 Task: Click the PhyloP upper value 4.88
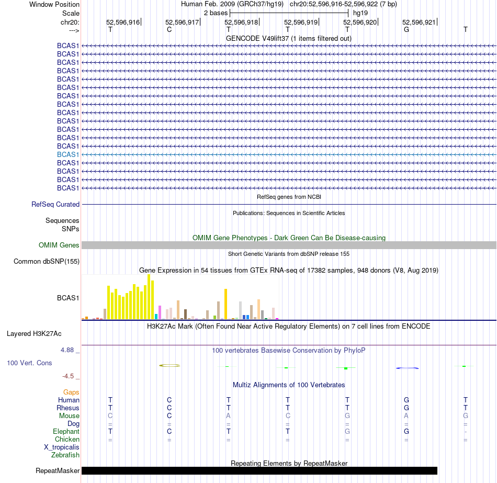[67, 350]
